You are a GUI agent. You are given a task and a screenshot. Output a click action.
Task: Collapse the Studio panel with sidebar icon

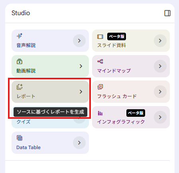pos(167,13)
